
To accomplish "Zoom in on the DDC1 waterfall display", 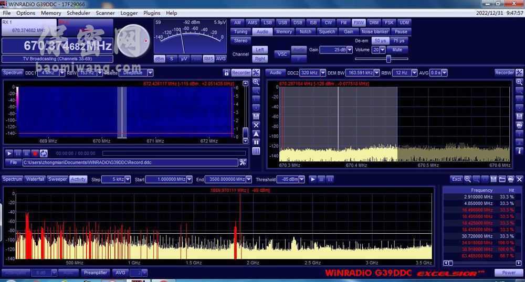I will tap(256, 82).
